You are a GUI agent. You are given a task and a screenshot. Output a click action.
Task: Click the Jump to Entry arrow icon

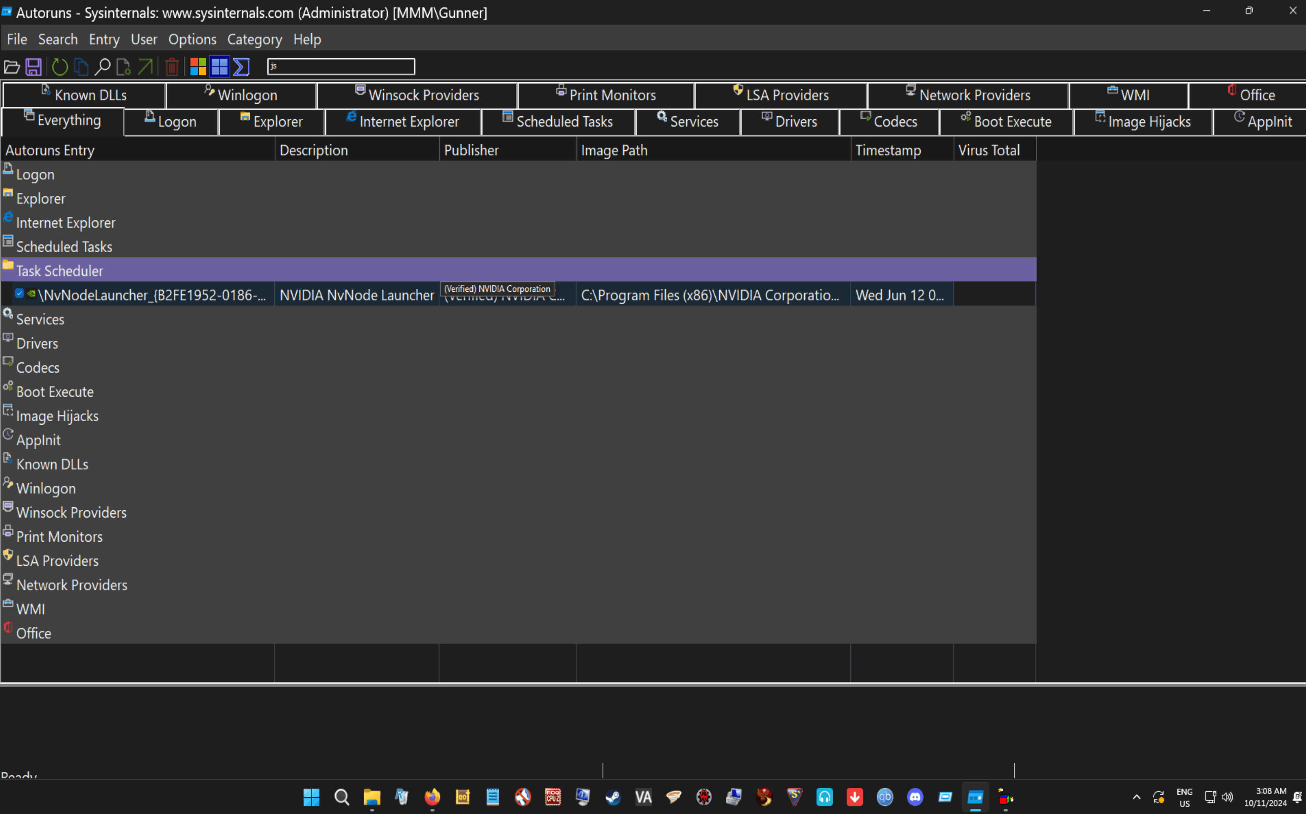point(145,67)
